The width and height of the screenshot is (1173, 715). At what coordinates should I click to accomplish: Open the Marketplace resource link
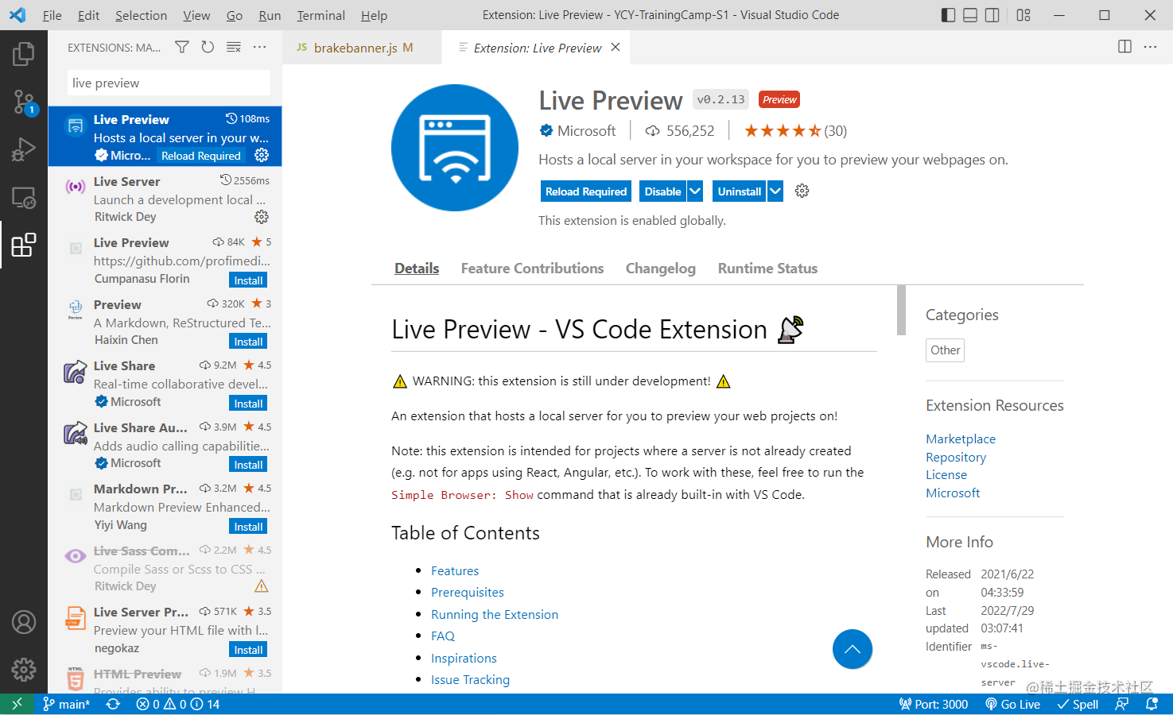(960, 439)
